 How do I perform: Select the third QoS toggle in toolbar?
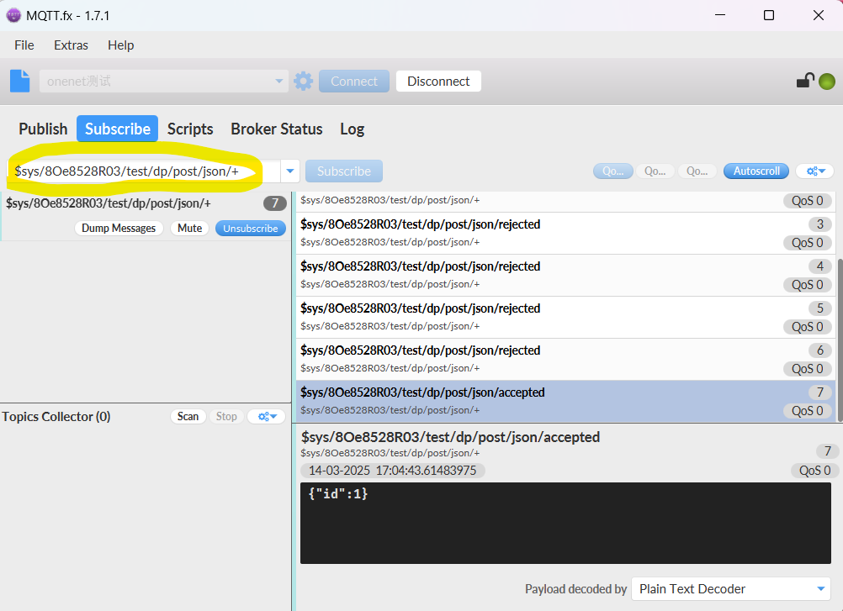pos(697,171)
